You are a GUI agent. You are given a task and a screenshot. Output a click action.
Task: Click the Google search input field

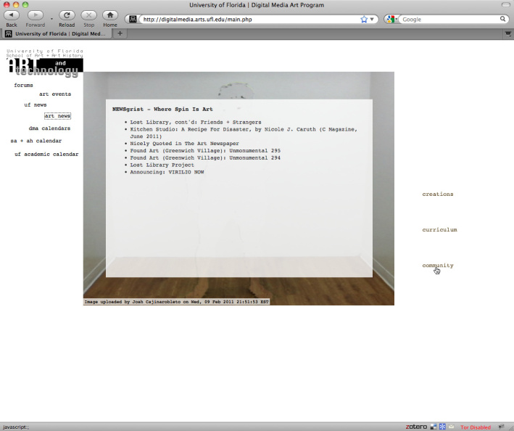[x=449, y=20]
